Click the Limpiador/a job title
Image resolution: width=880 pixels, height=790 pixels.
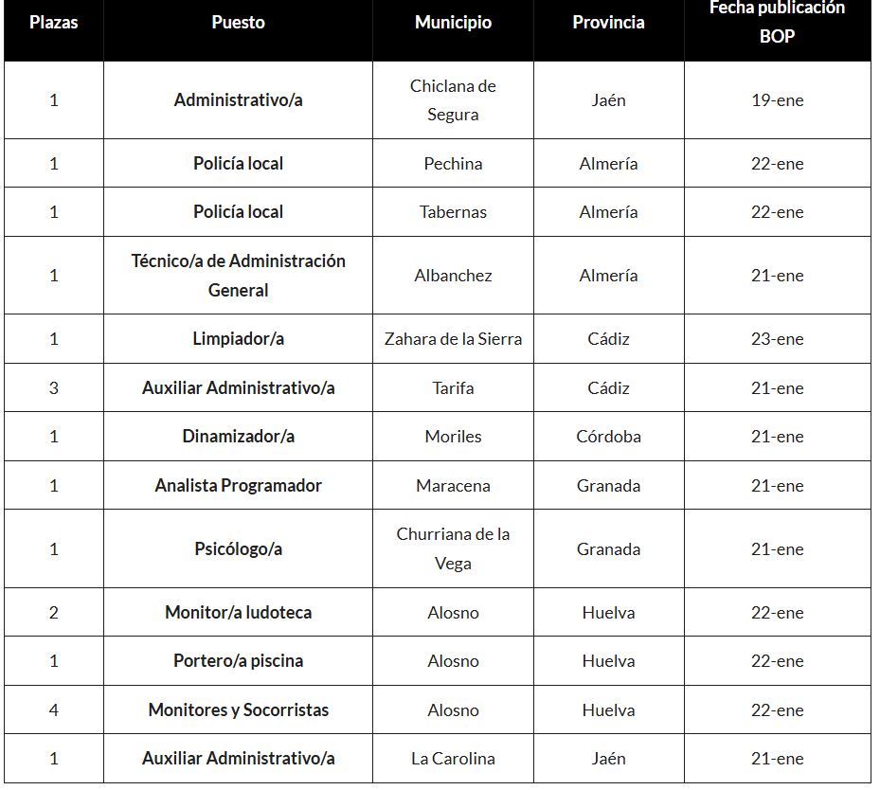pyautogui.click(x=238, y=338)
